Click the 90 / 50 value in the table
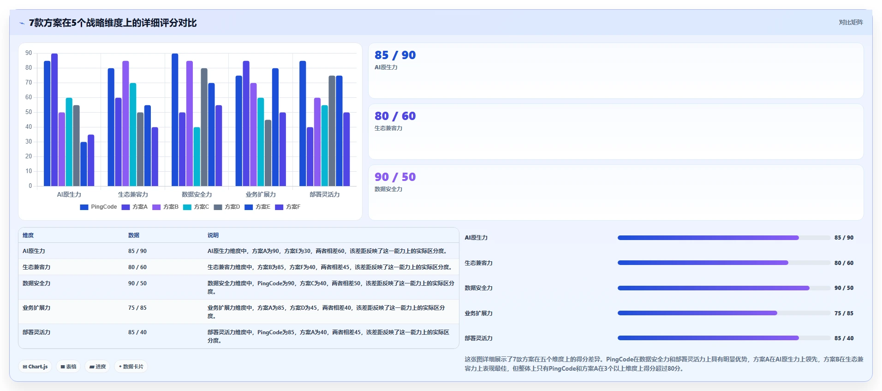This screenshot has width=882, height=391. [x=137, y=283]
